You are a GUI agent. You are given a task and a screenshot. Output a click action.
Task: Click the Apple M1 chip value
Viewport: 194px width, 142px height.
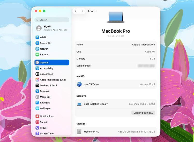coord(150,51)
